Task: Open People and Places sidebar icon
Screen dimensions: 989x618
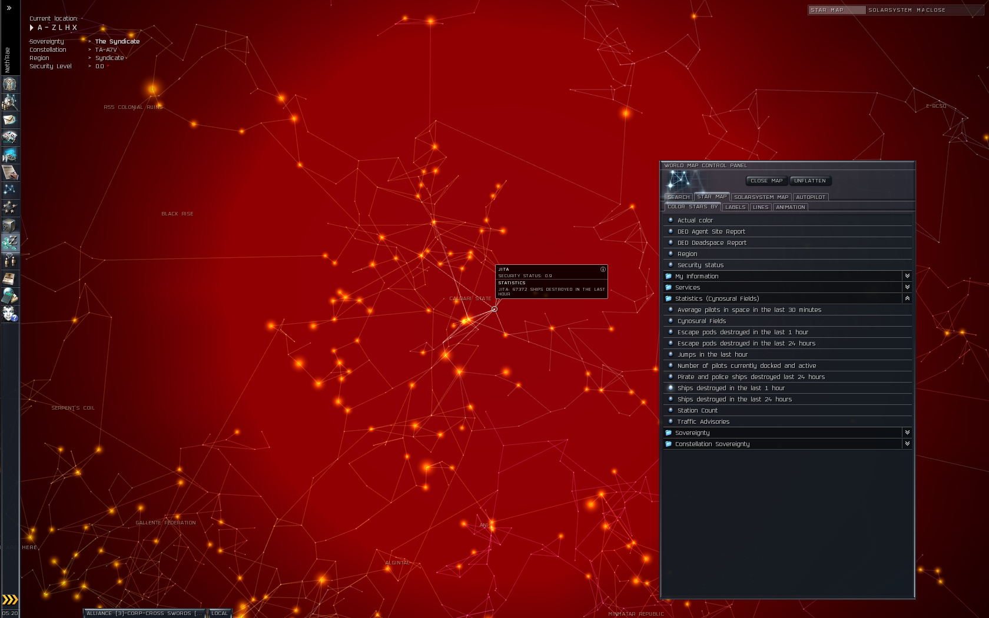Action: click(x=9, y=102)
